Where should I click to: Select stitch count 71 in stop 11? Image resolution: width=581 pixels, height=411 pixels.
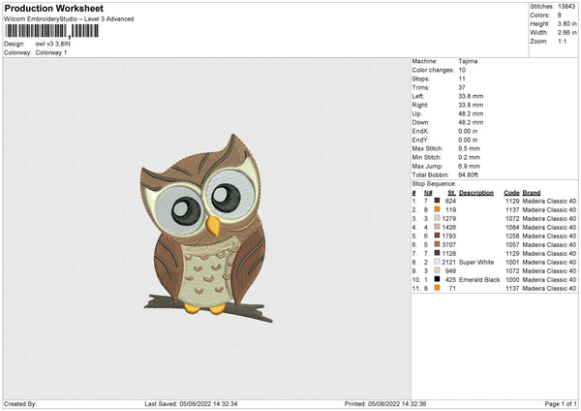452,289
